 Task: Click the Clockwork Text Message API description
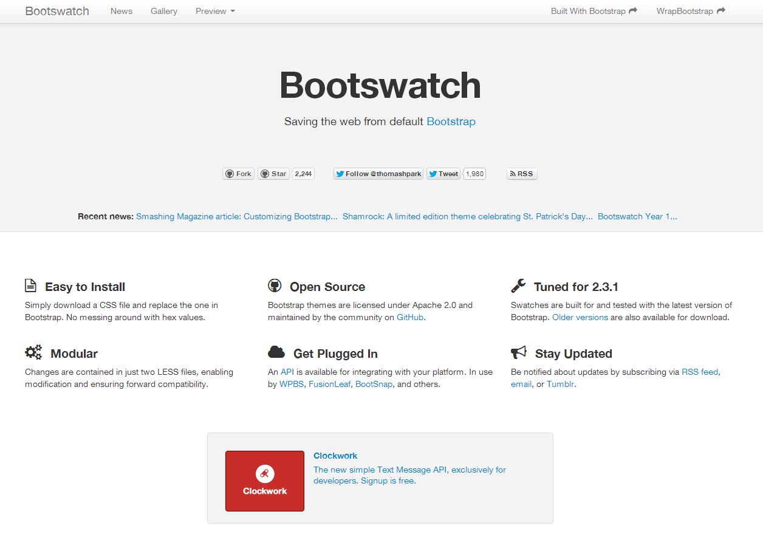409,475
